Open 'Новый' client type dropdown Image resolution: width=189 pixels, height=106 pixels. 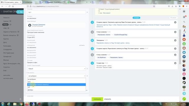click(56, 69)
